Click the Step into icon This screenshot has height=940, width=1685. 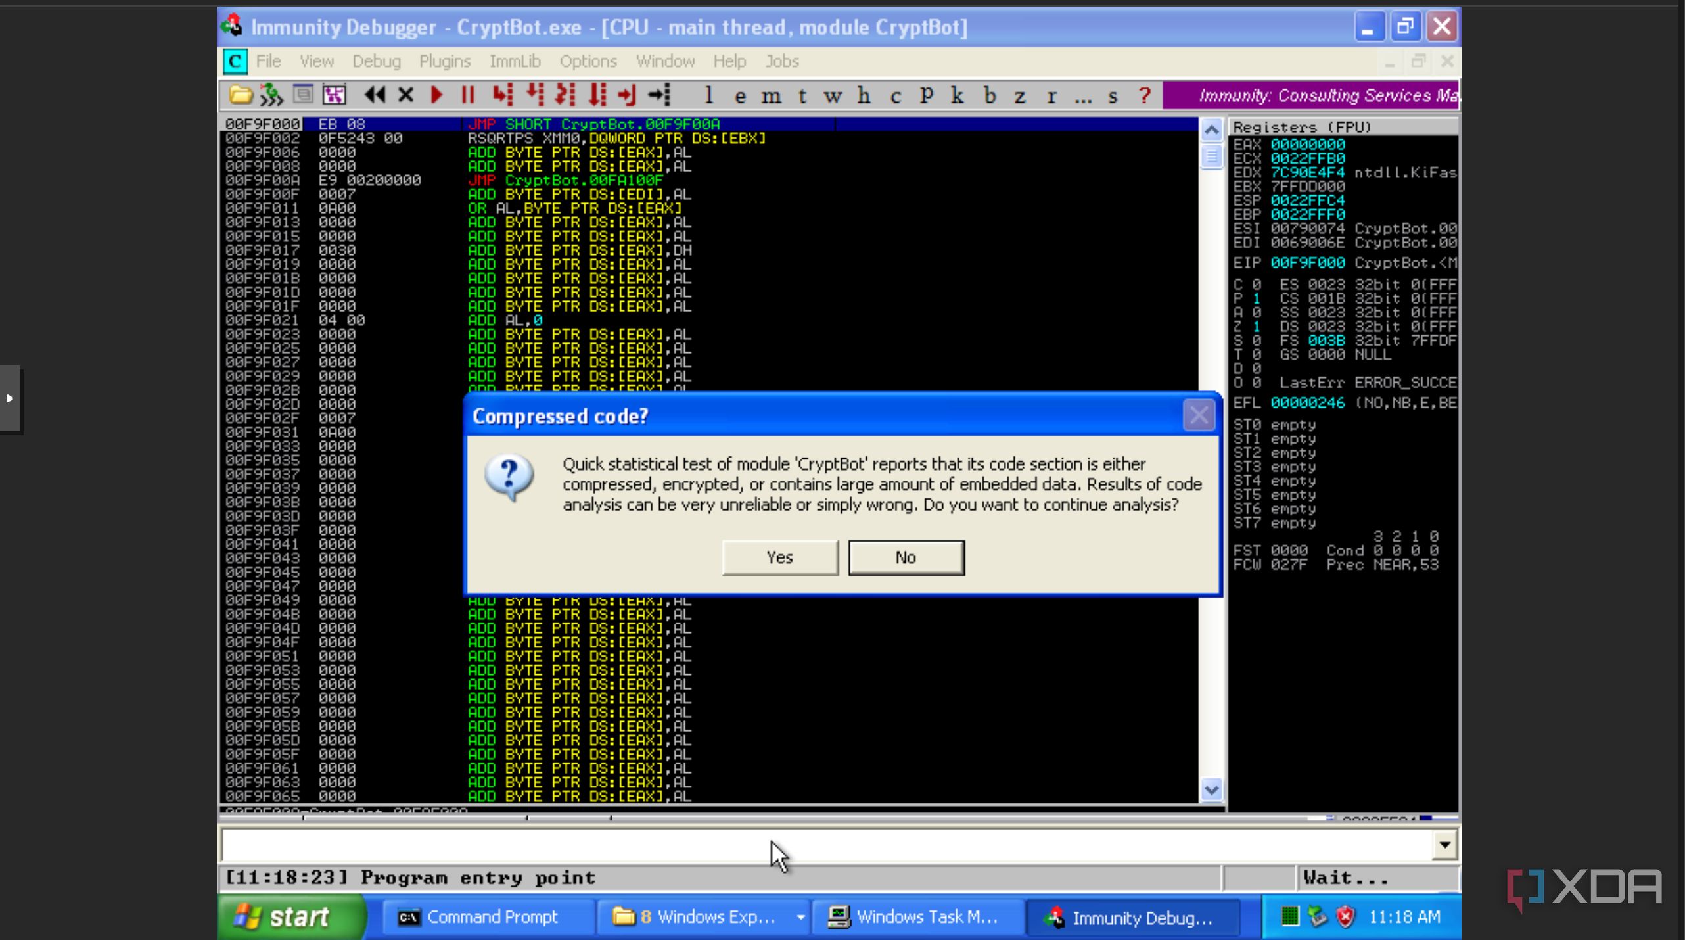coord(503,95)
